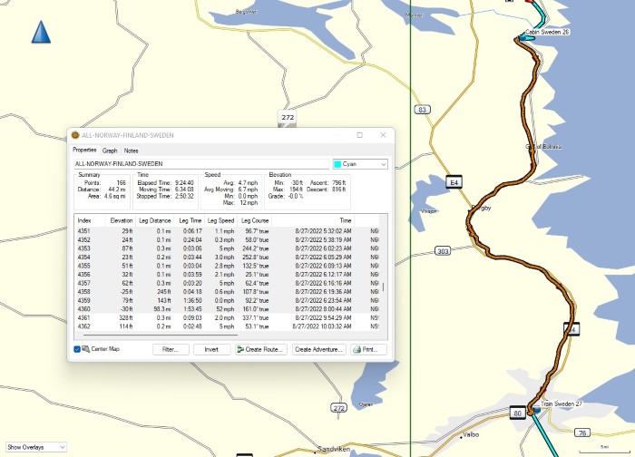Select track point row 4358

point(228,292)
